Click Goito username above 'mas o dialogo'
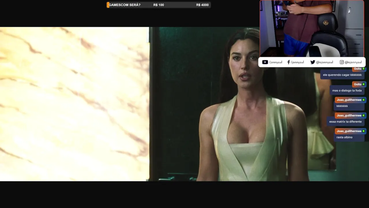Image resolution: width=369 pixels, height=208 pixels. tap(357, 84)
